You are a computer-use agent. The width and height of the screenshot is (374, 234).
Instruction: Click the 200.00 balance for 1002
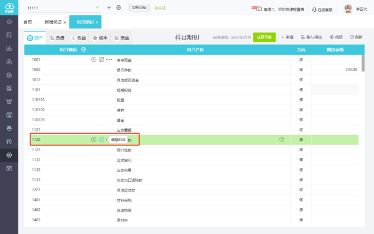click(351, 69)
